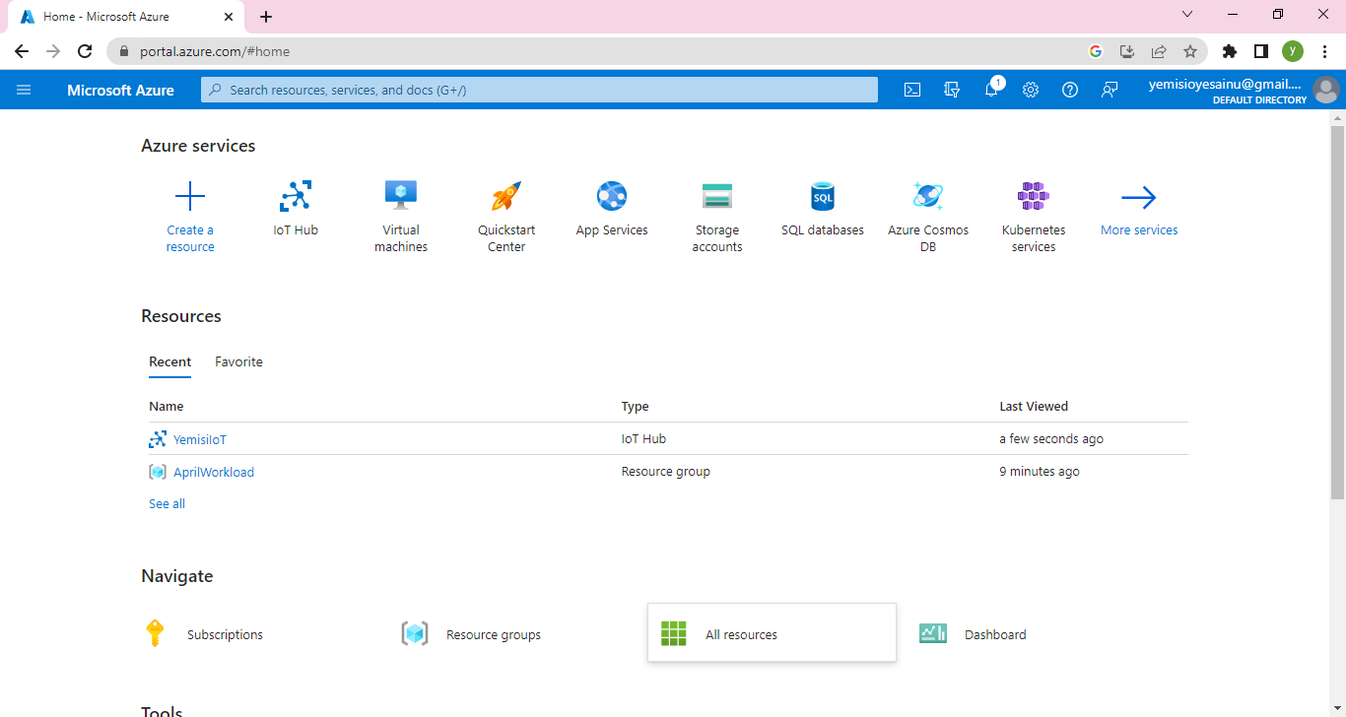Open the notifications bell
Image resolution: width=1346 pixels, height=717 pixels.
point(991,90)
